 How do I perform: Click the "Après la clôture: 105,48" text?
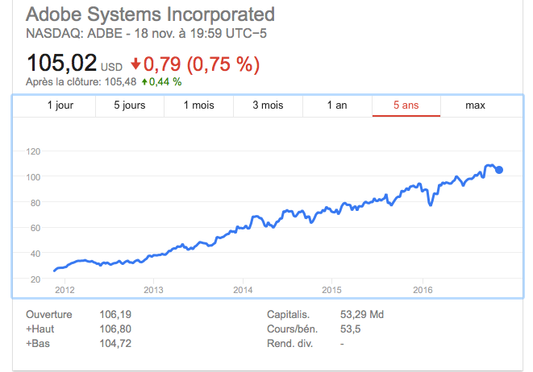click(81, 82)
